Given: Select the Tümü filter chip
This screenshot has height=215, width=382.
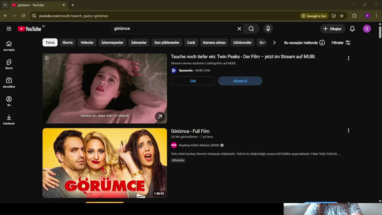Looking at the screenshot, I should (x=50, y=42).
